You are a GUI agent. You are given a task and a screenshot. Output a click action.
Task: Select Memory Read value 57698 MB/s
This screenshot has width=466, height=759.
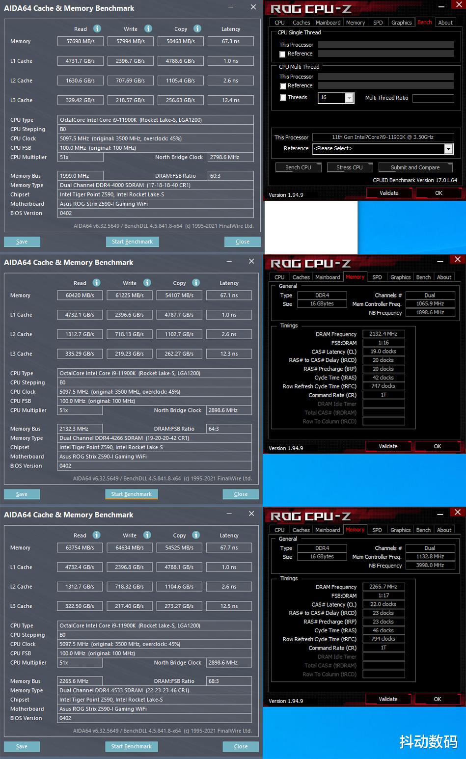tap(81, 41)
